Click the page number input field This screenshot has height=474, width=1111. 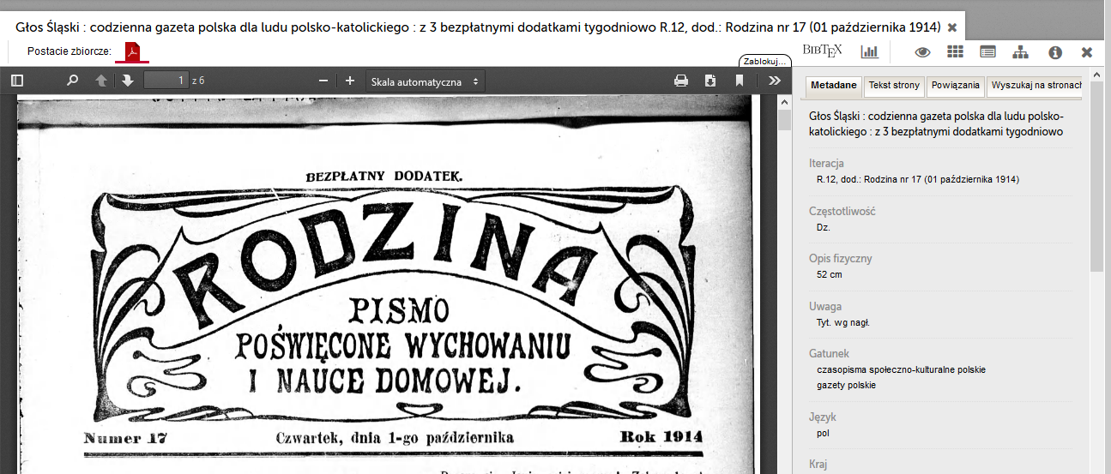[166, 81]
